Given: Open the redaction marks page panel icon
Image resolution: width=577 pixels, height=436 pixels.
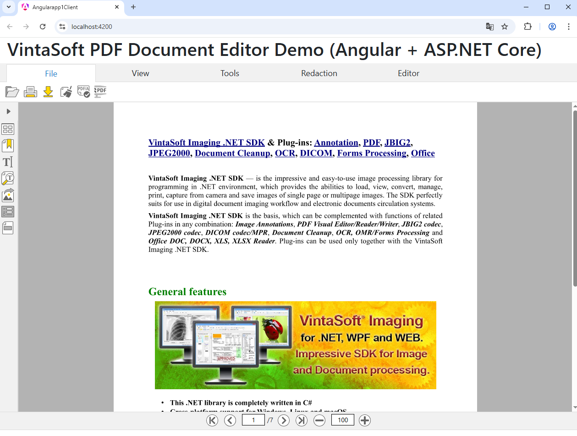Looking at the screenshot, I should (x=8, y=228).
